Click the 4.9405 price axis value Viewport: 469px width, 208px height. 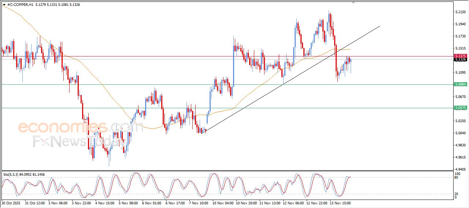(x=460, y=169)
